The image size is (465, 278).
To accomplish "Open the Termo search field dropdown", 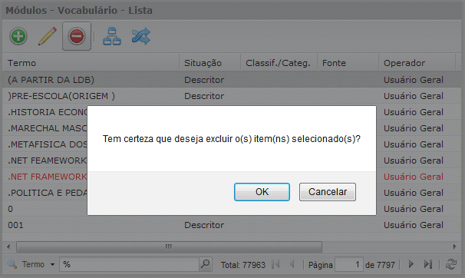I will [52, 264].
